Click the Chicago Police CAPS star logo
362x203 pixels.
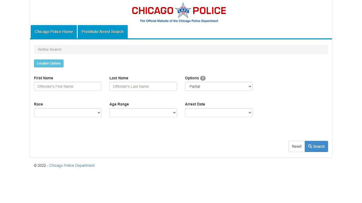pyautogui.click(x=183, y=10)
